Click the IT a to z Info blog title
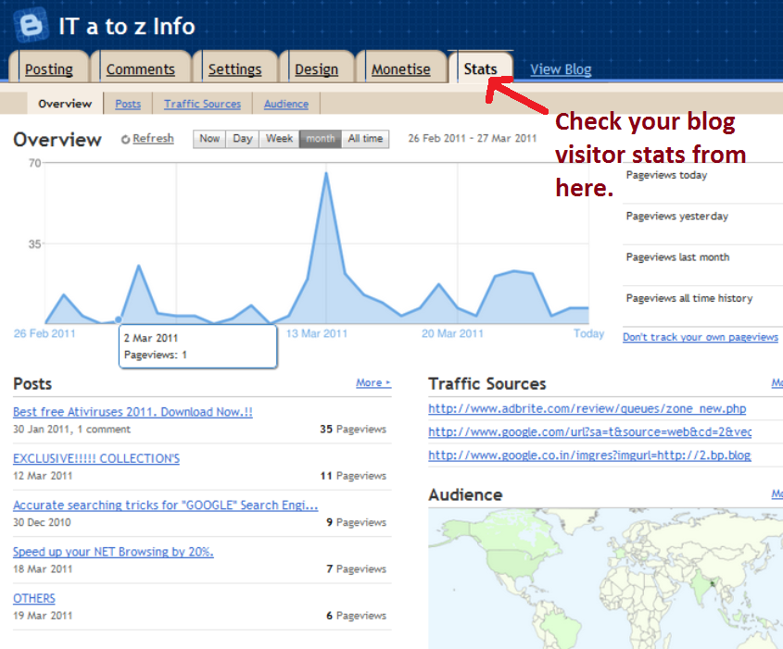Viewport: 783px width, 649px height. point(127,27)
